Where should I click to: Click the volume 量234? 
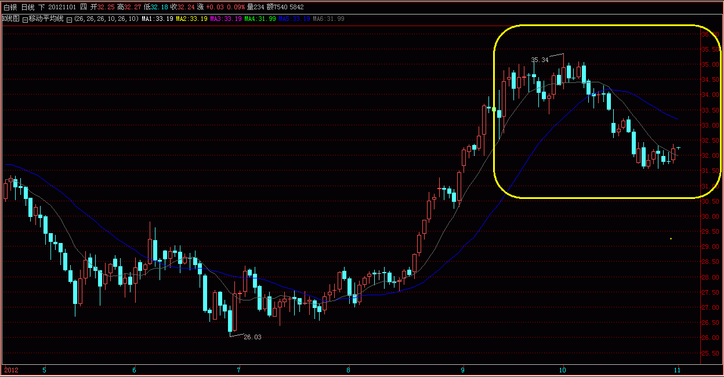tap(254, 7)
